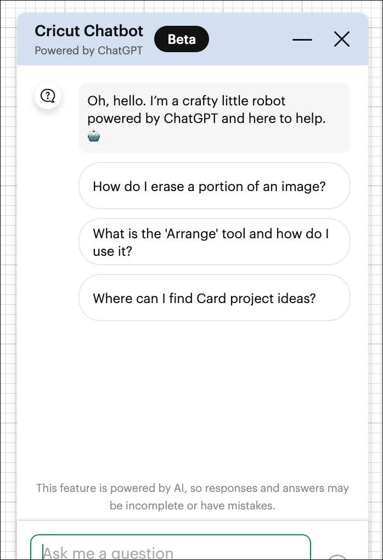
Task: Select the 'Arrange' tool suggested question
Action: point(214,242)
